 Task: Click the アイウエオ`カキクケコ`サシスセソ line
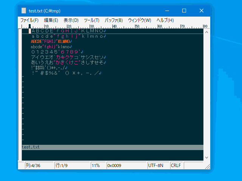click(x=69, y=57)
